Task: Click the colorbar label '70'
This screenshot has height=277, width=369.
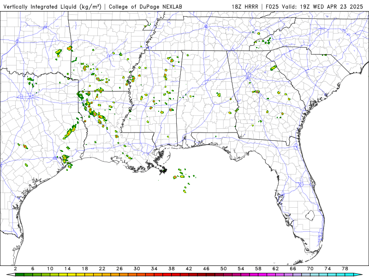Action: click(x=310, y=269)
